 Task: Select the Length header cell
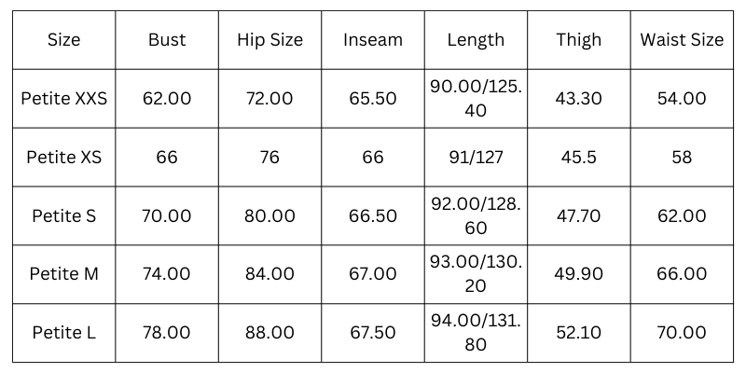[476, 40]
